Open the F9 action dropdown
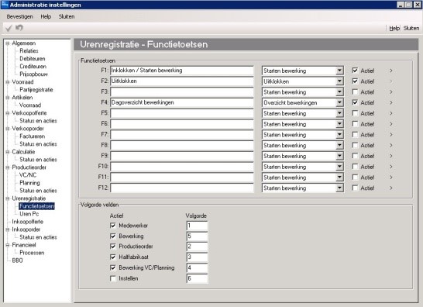Viewport: 423px width, 307px height. (339, 156)
